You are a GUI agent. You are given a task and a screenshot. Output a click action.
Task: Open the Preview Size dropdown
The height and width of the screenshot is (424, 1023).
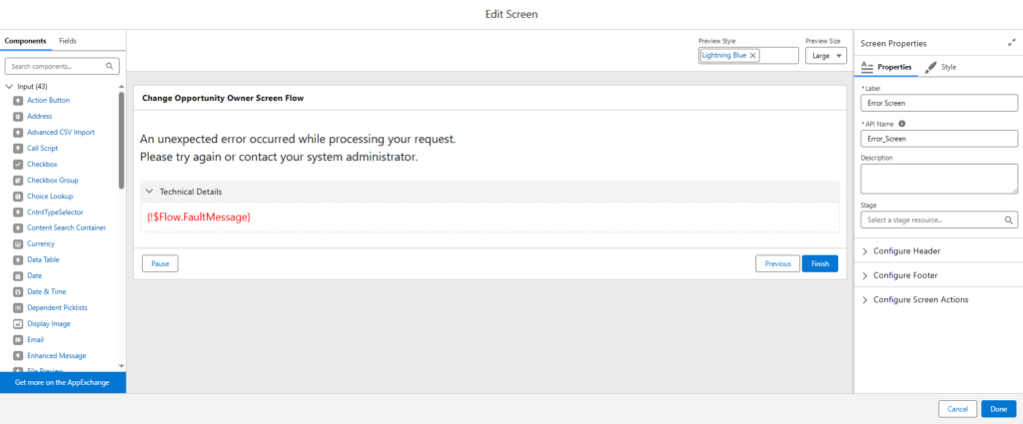coord(826,56)
